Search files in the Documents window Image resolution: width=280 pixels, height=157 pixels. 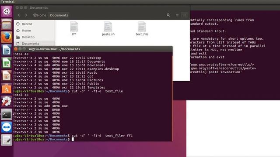(168, 15)
